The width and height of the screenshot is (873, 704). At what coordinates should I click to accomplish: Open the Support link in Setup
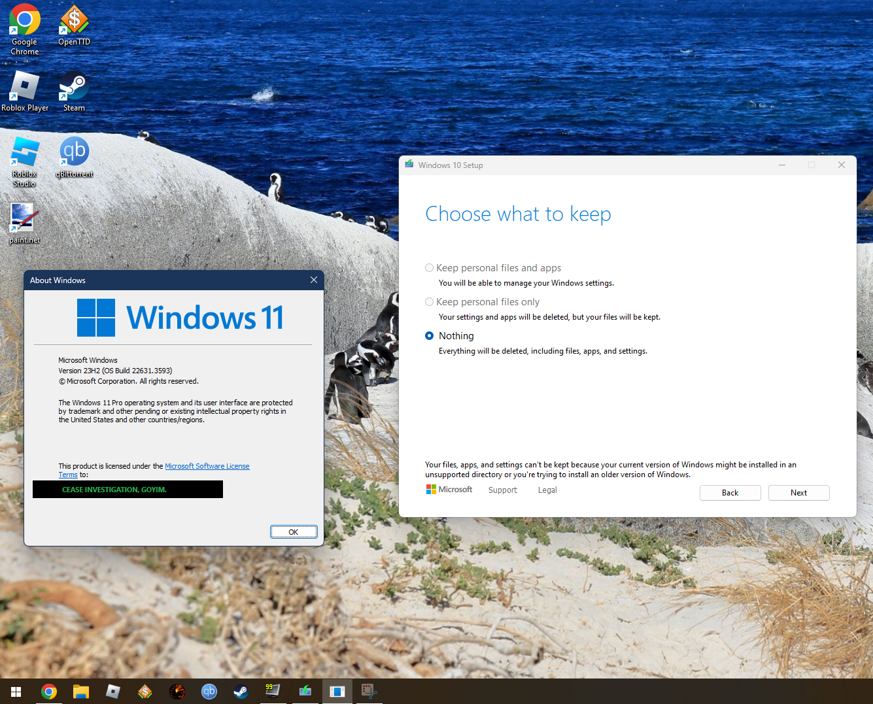point(502,490)
